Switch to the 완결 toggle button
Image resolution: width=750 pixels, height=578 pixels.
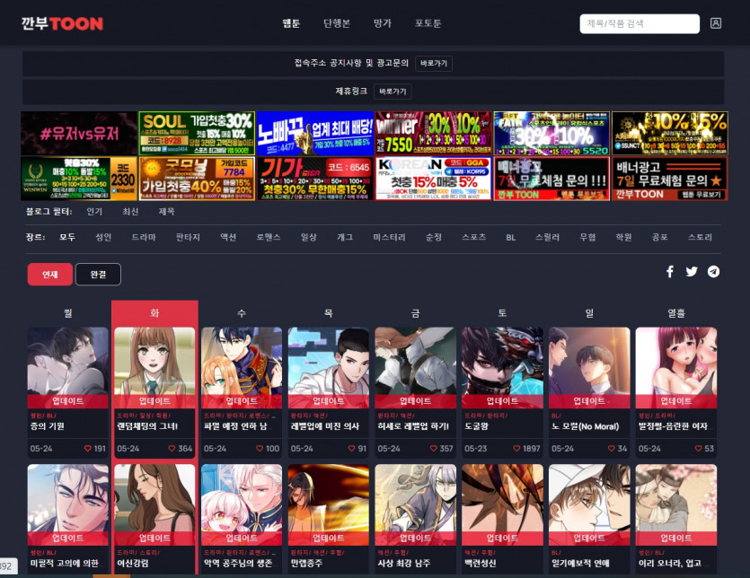[x=98, y=275]
